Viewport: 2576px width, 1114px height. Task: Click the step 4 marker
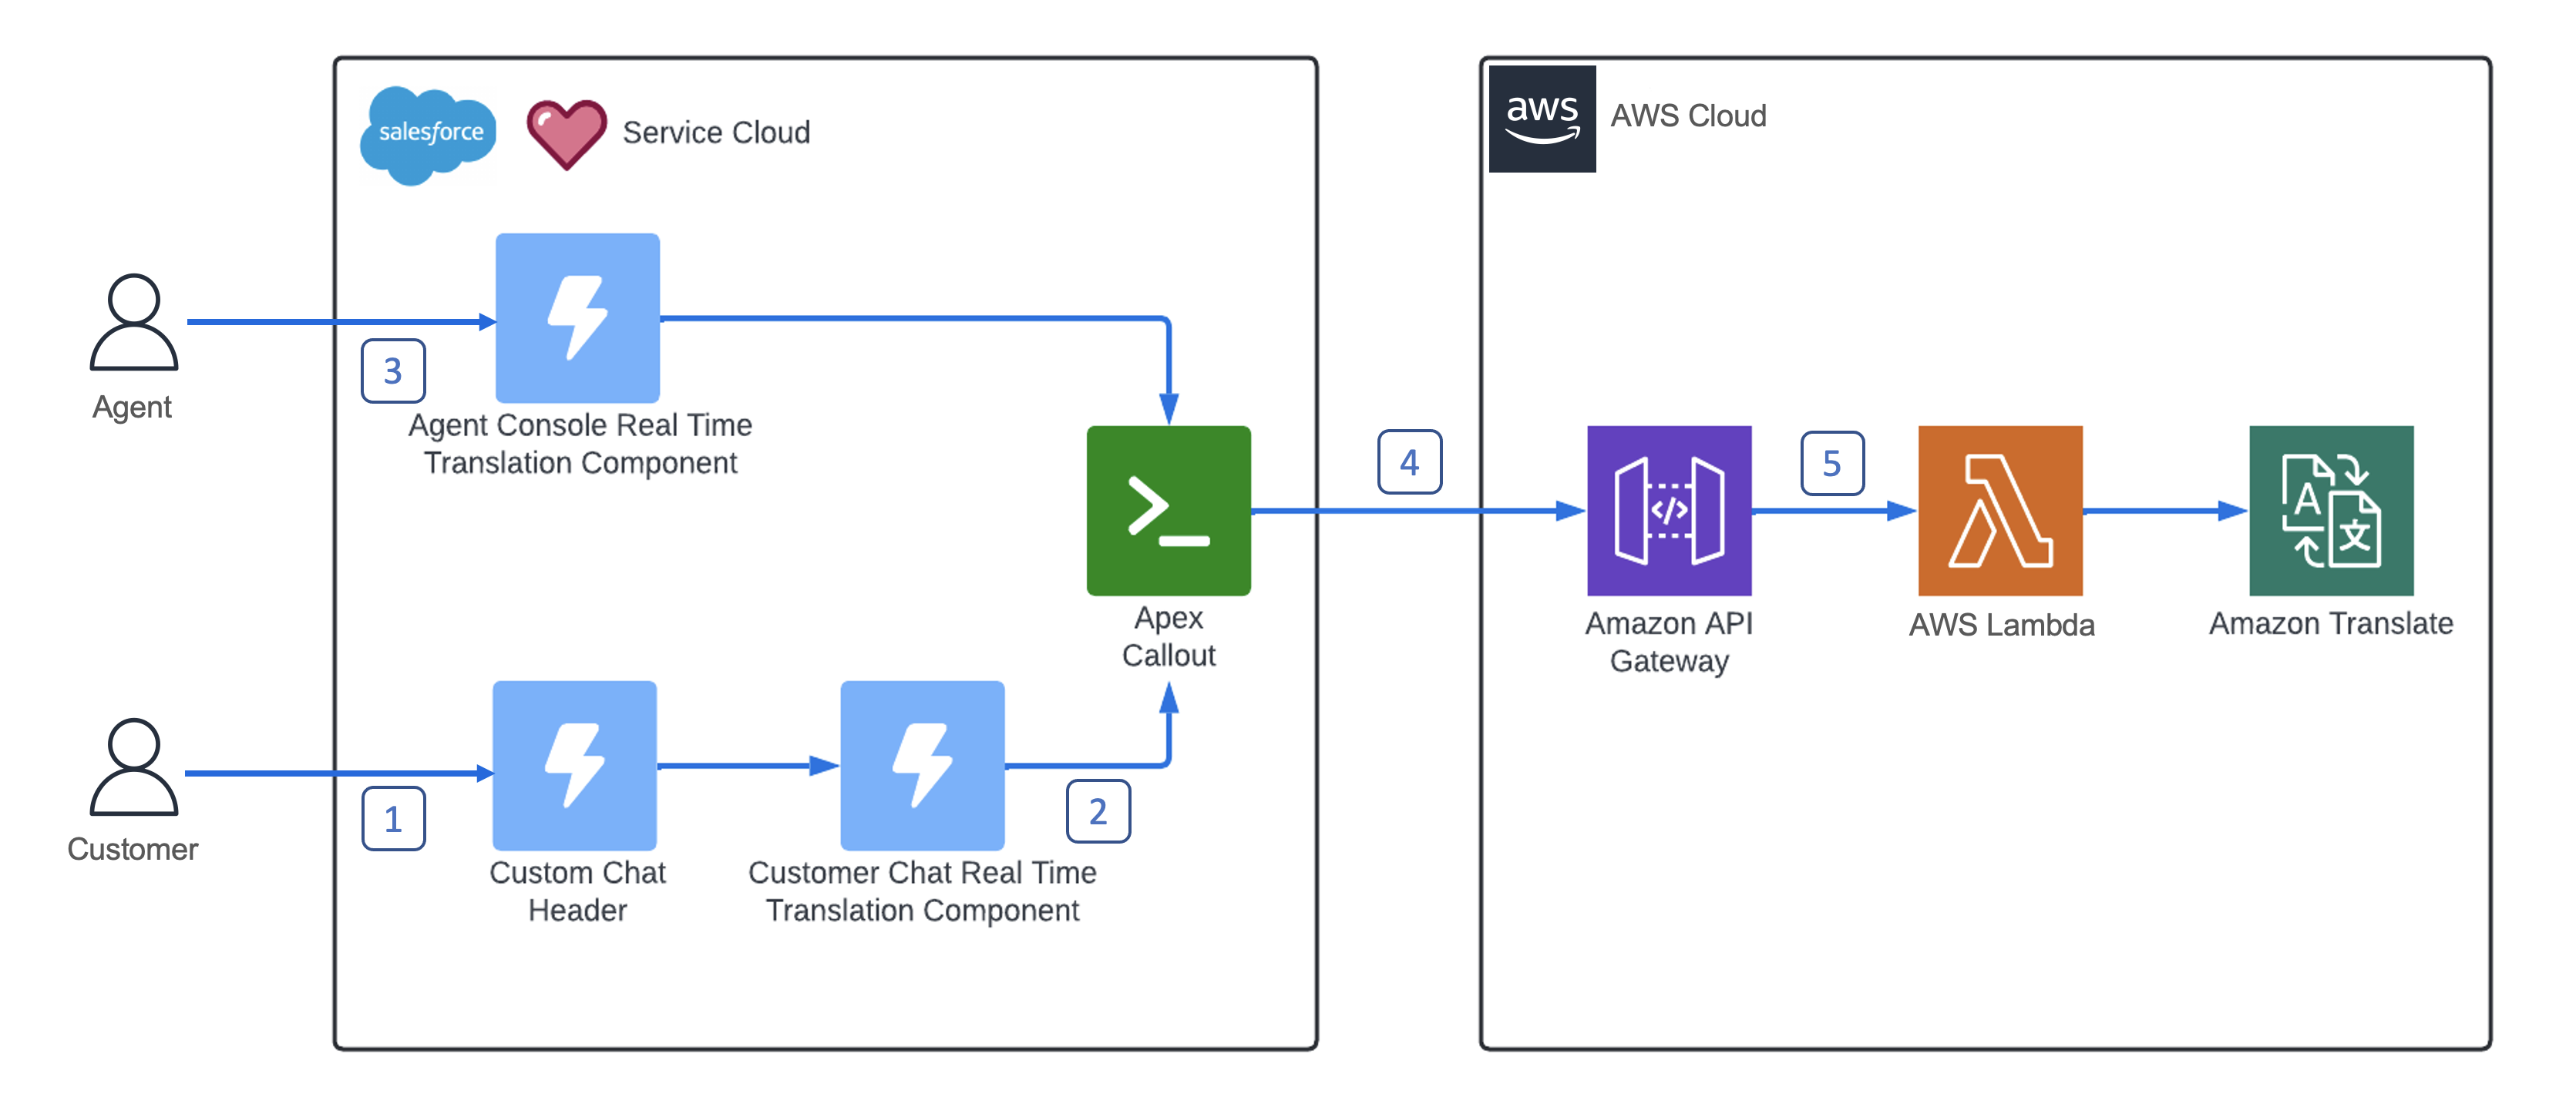click(1409, 461)
